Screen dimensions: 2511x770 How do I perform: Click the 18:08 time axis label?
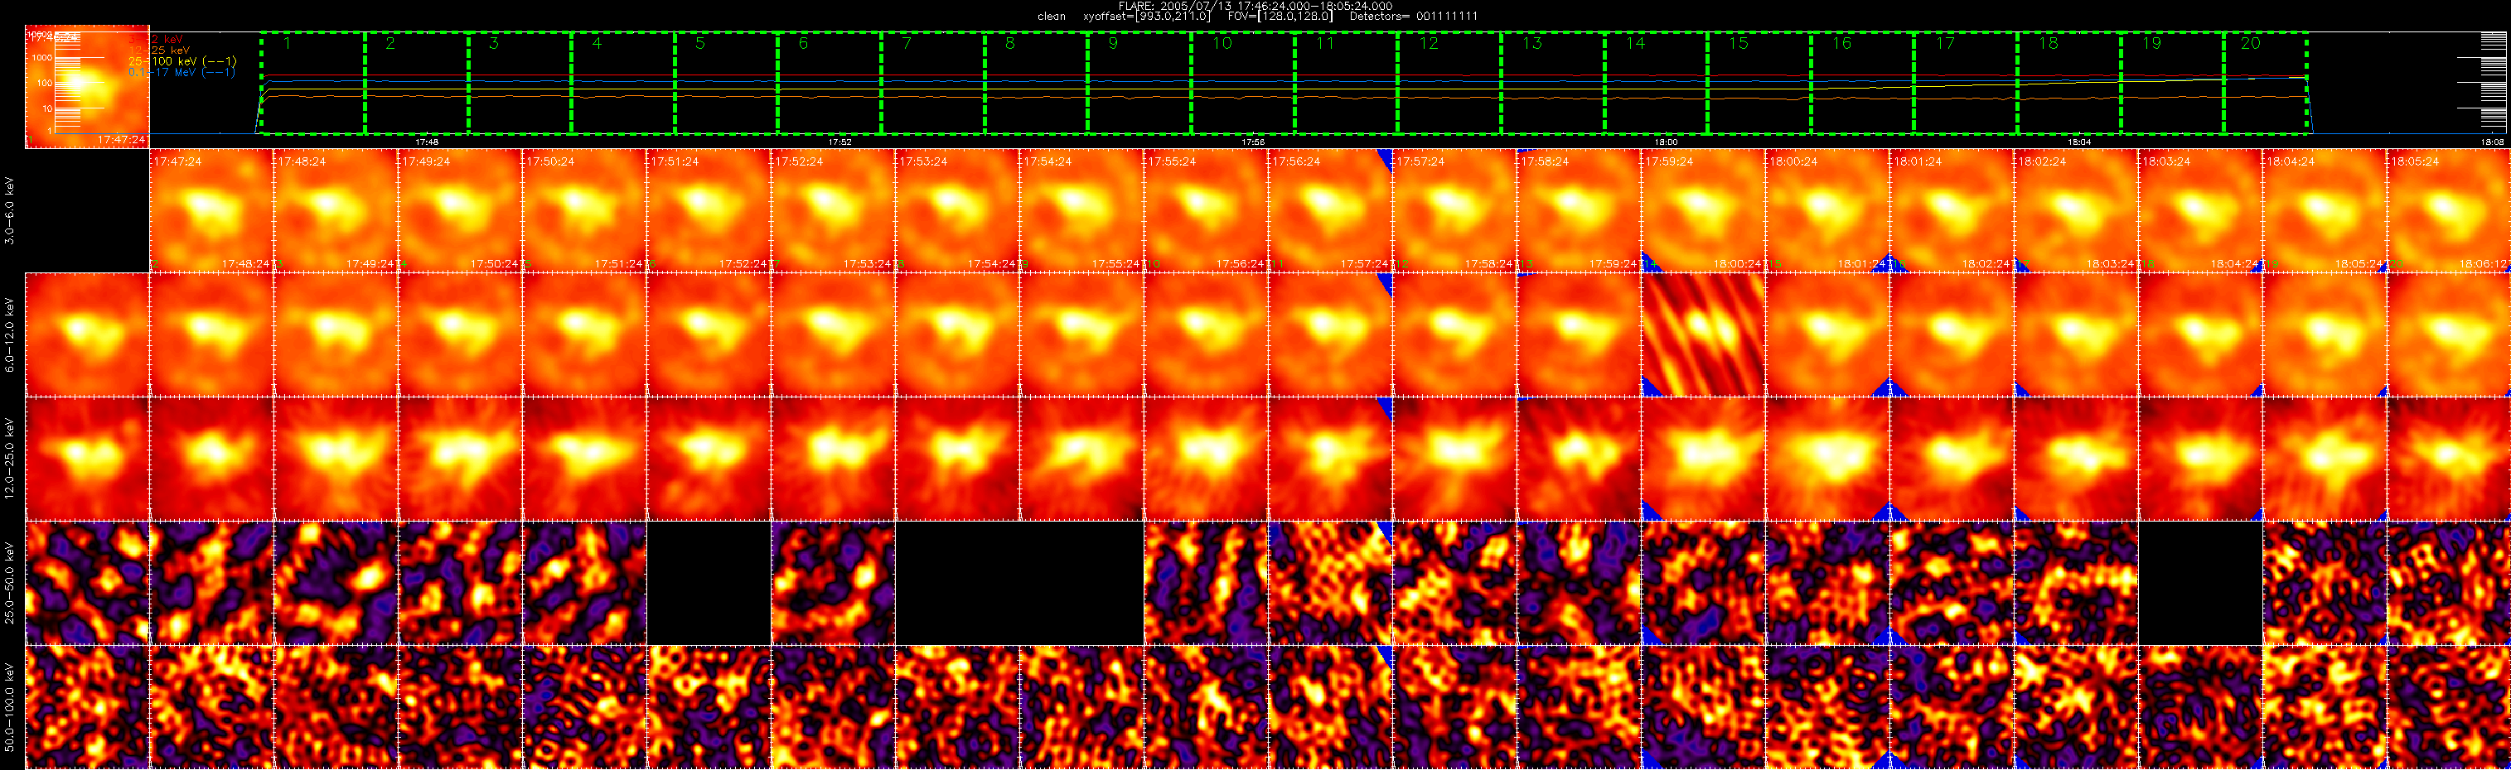(2494, 142)
